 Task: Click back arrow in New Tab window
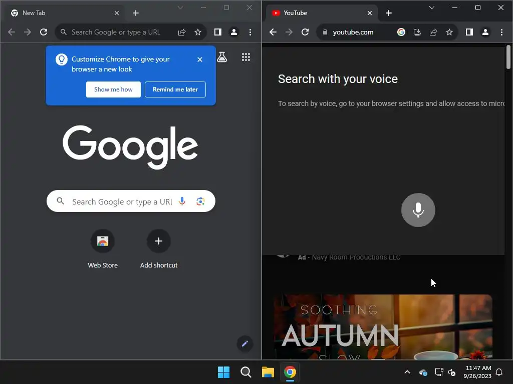click(x=12, y=32)
